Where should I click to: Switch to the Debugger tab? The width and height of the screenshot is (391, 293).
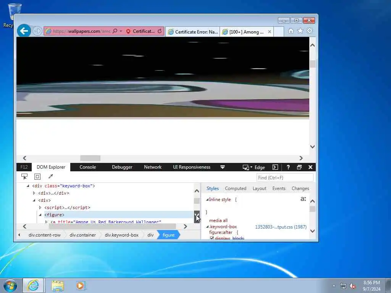click(122, 167)
